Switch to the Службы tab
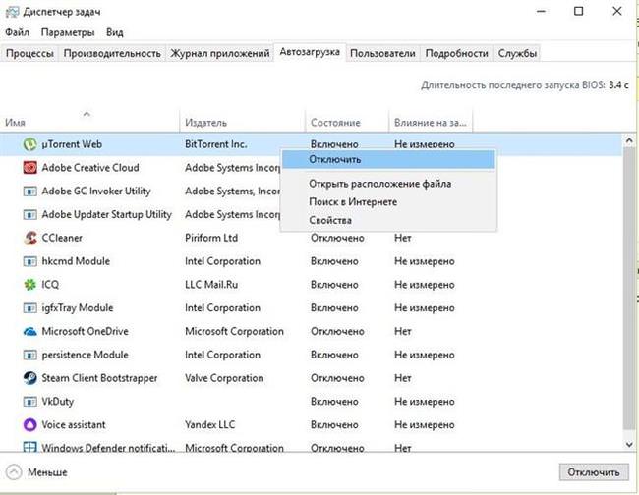This screenshot has height=495, width=639. pos(517,53)
